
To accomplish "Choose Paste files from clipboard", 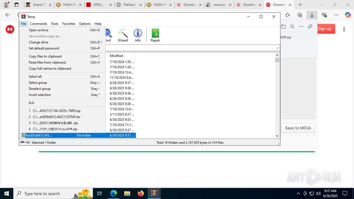I will pos(62,62).
